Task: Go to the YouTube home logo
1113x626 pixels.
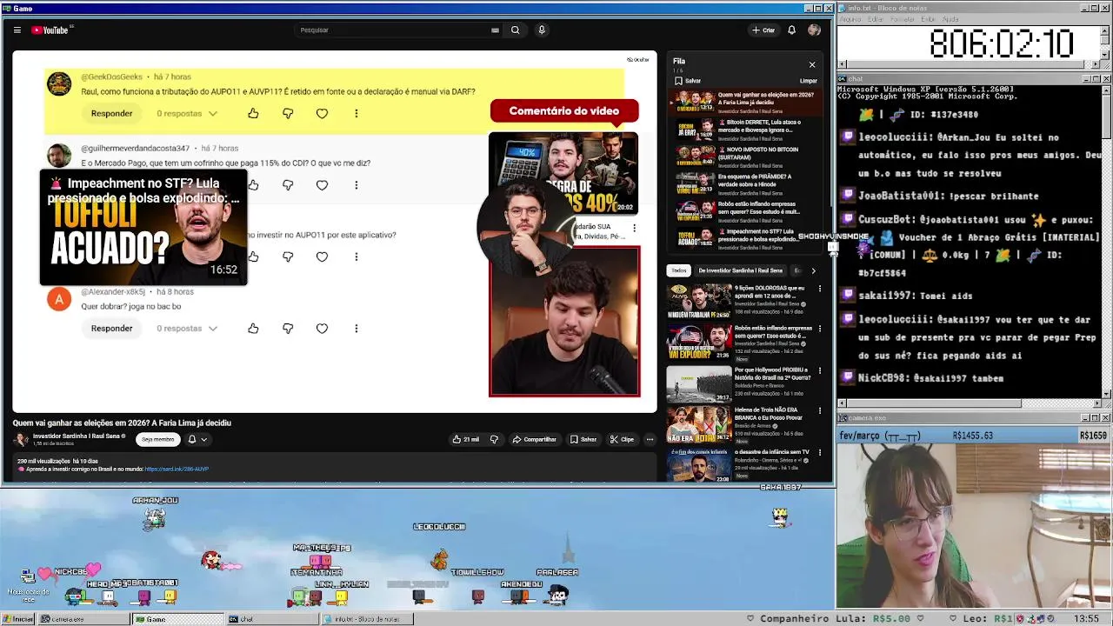Action: click(x=50, y=30)
